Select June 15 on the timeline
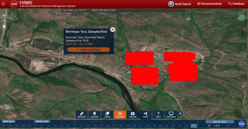Image resolution: width=248 pixels, height=129 pixels. [128, 126]
